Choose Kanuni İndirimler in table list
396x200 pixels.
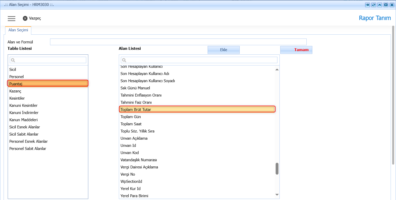tap(48, 113)
